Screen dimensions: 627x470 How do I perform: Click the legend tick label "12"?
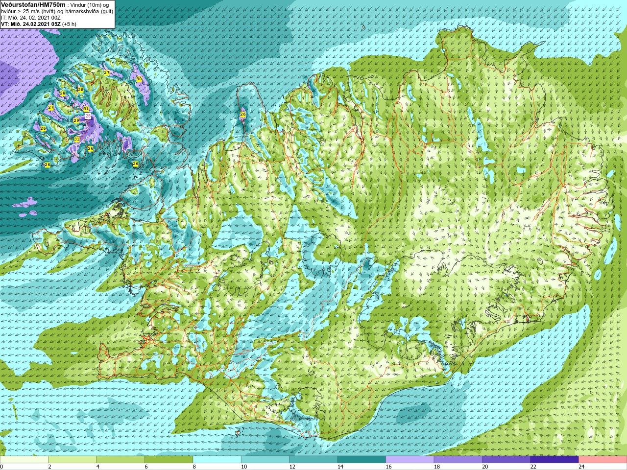coord(292,467)
